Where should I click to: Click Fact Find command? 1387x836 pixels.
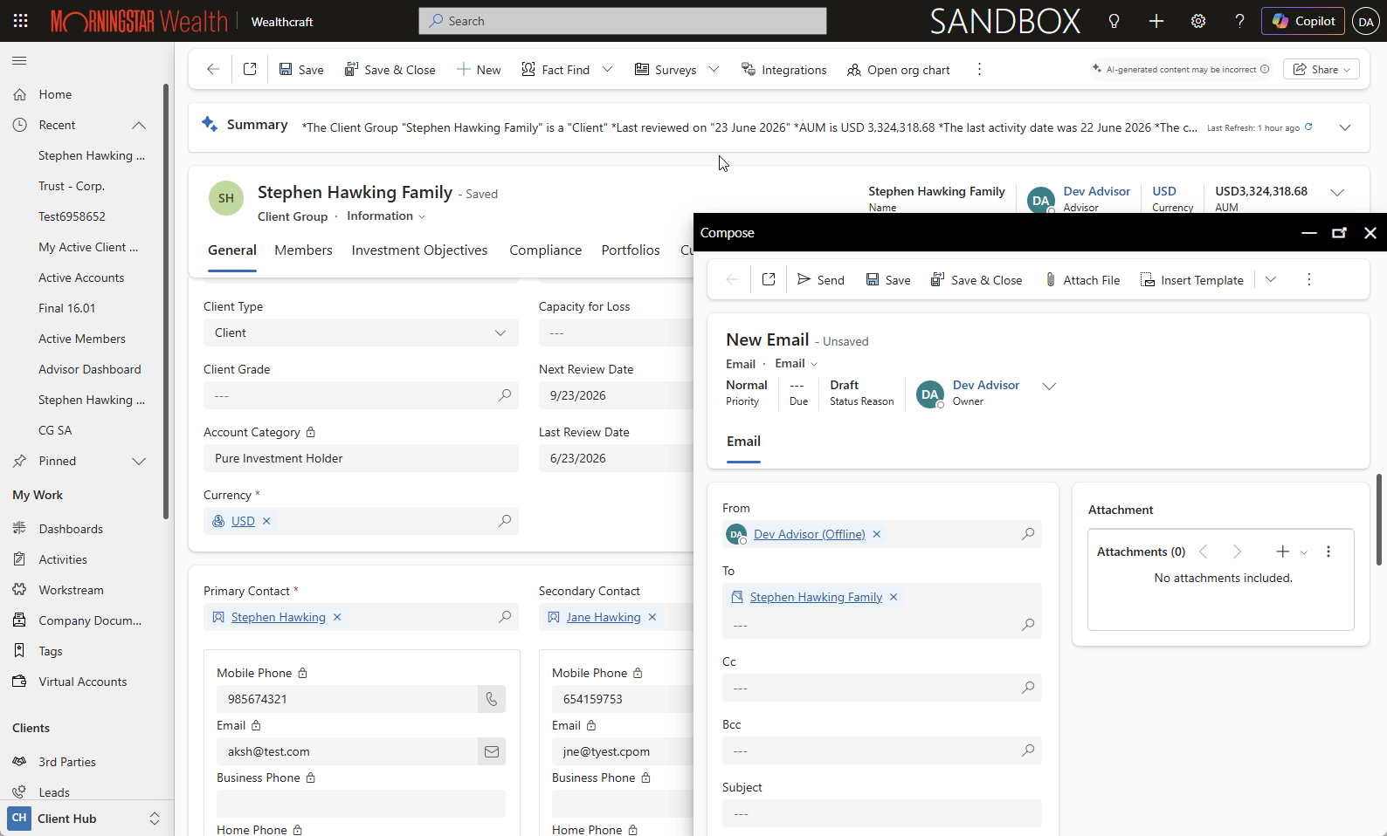(x=555, y=70)
